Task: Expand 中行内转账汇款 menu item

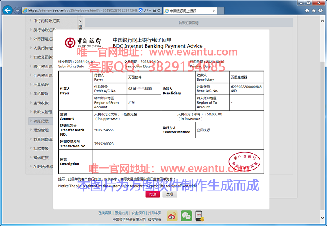Action: [47, 21]
